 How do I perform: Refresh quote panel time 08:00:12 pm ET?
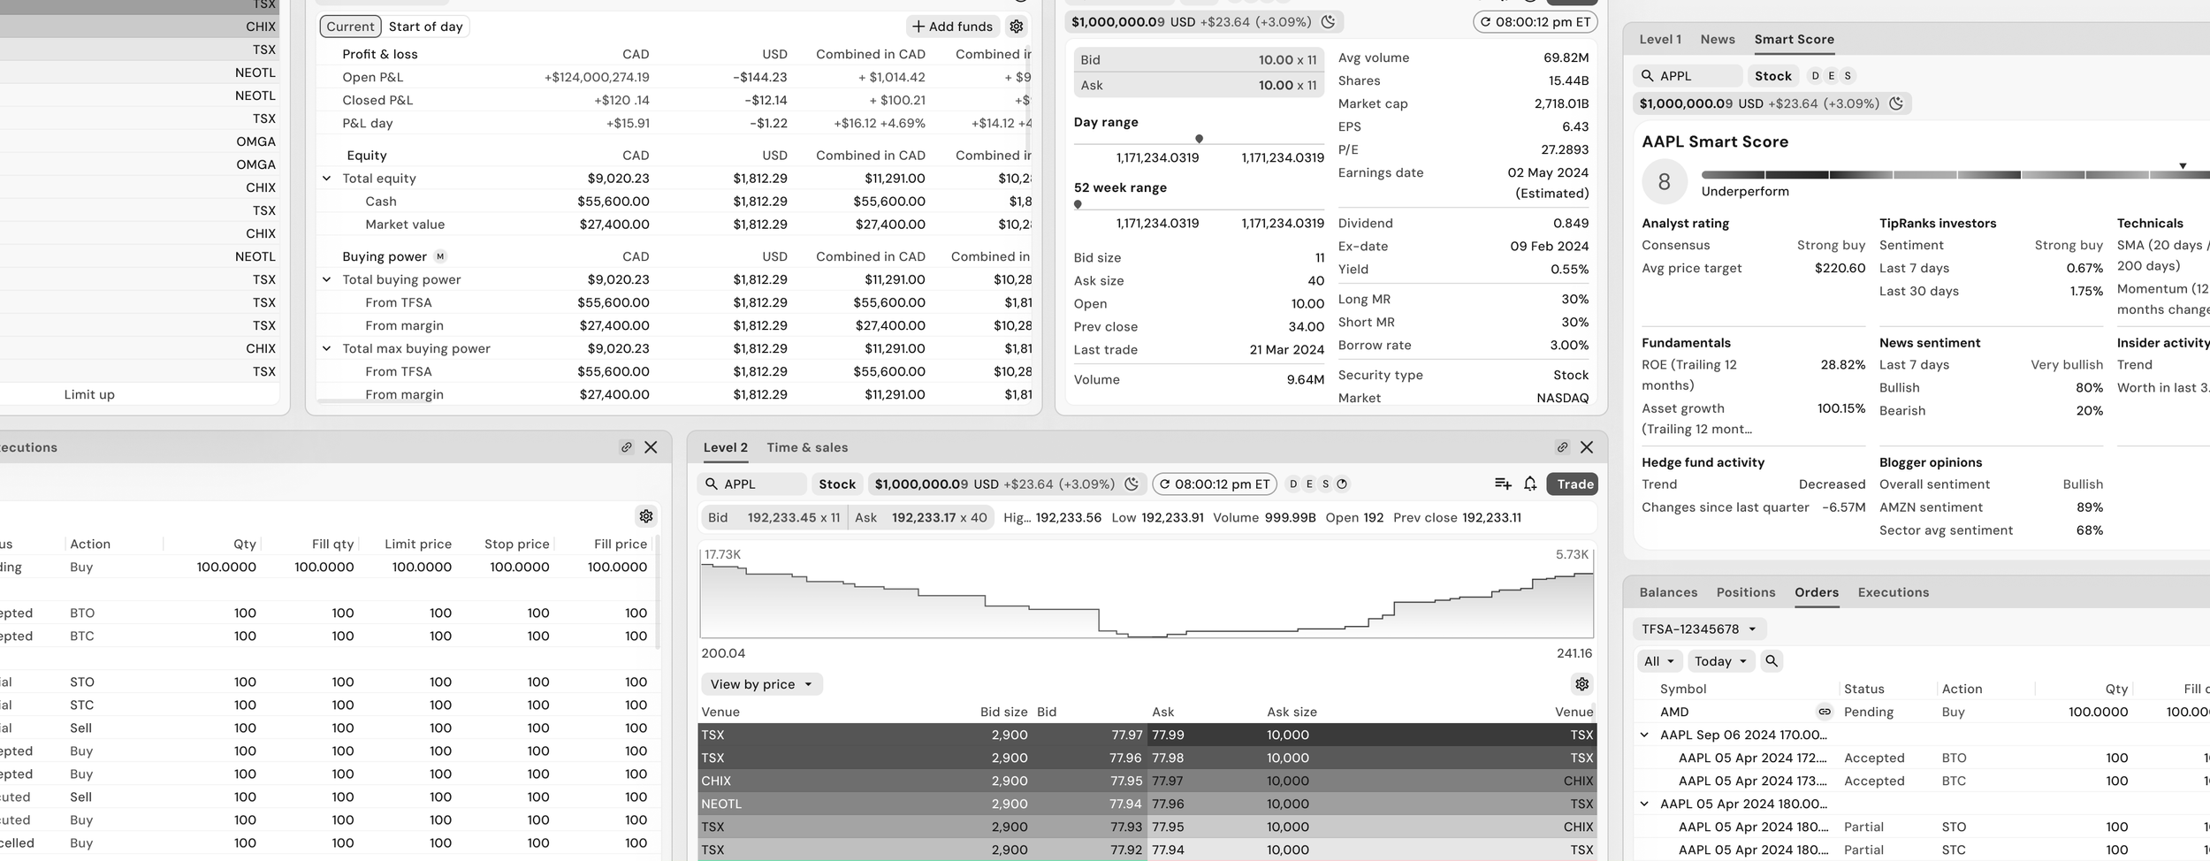pyautogui.click(x=1535, y=22)
